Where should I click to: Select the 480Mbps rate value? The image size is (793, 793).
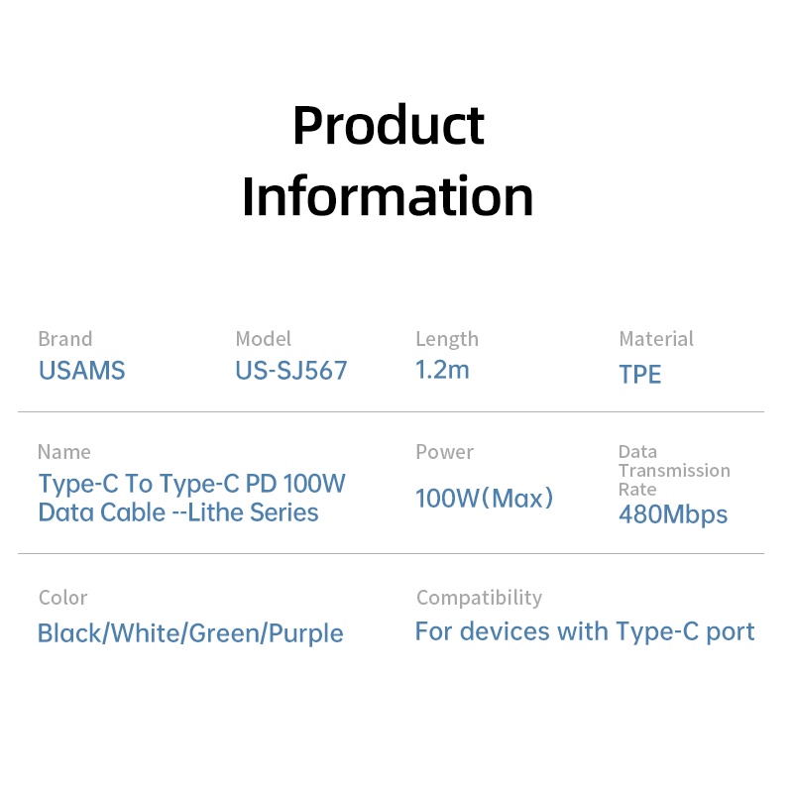673,514
